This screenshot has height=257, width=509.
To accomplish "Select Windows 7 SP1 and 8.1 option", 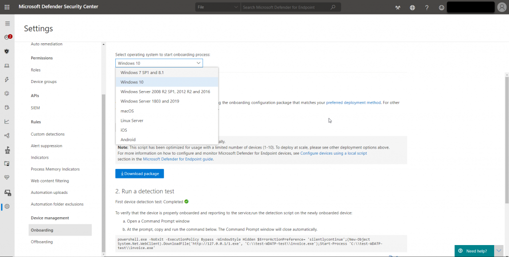I will click(x=167, y=73).
